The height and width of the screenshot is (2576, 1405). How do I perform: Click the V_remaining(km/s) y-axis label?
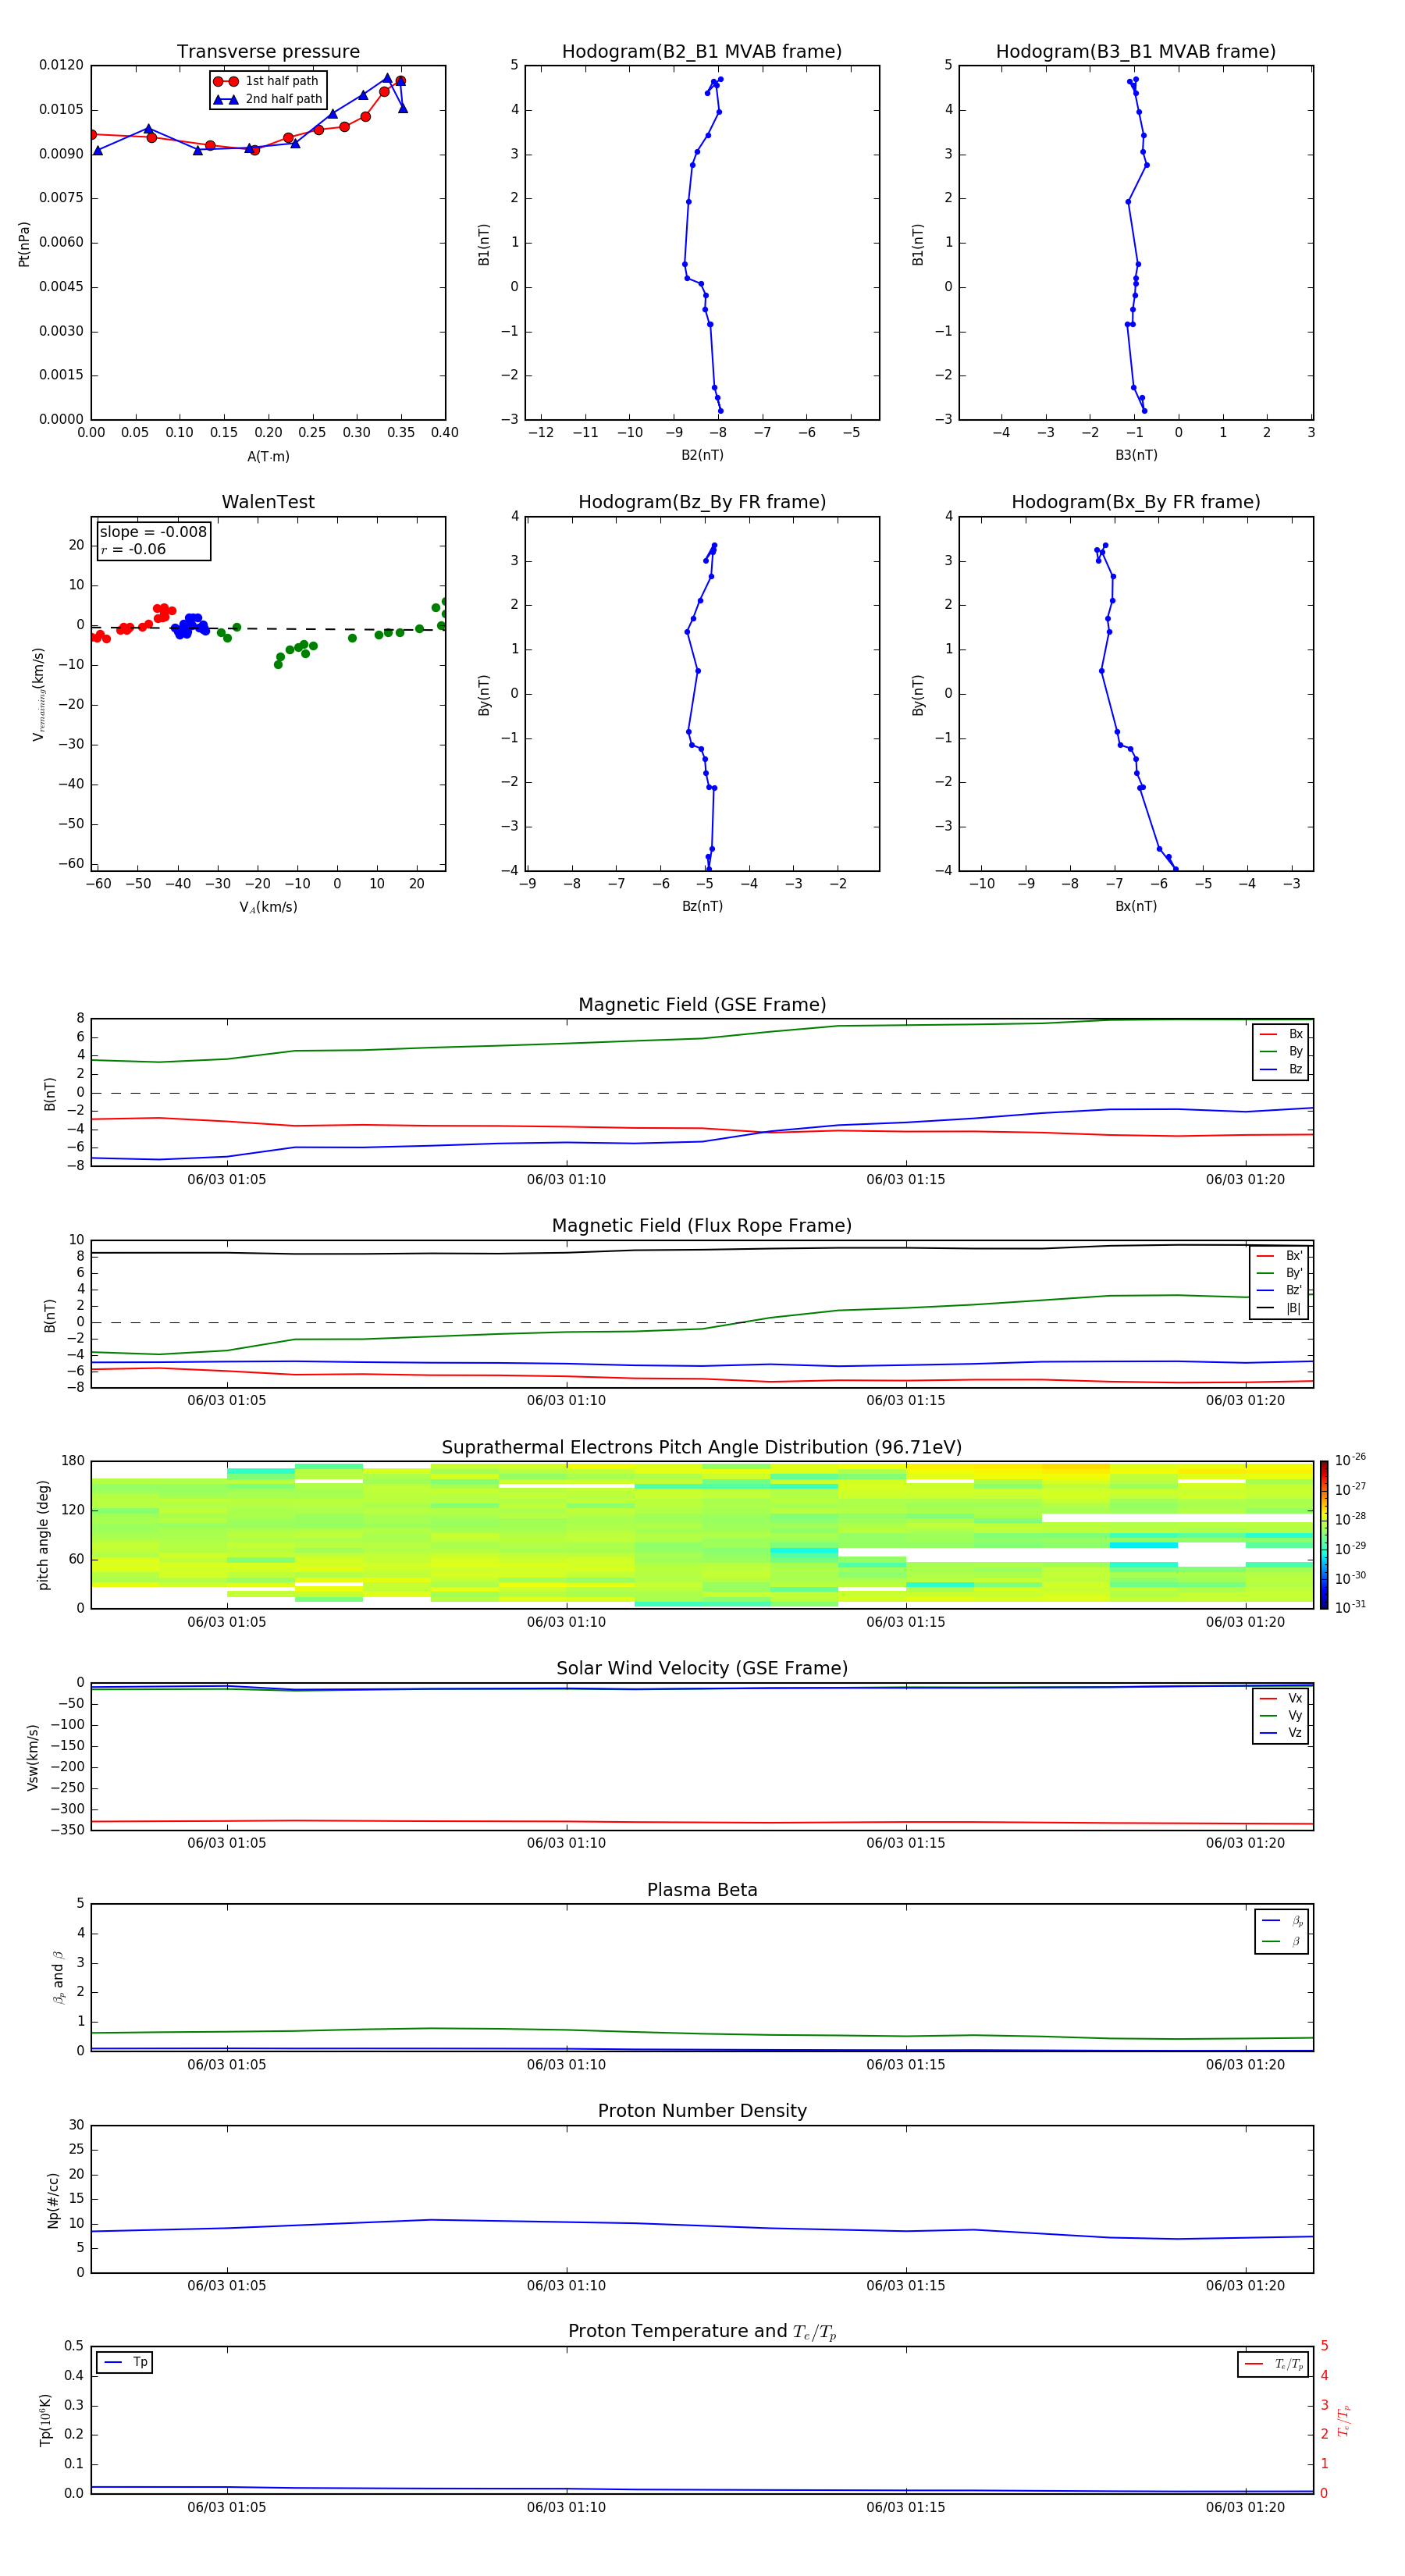tap(39, 694)
